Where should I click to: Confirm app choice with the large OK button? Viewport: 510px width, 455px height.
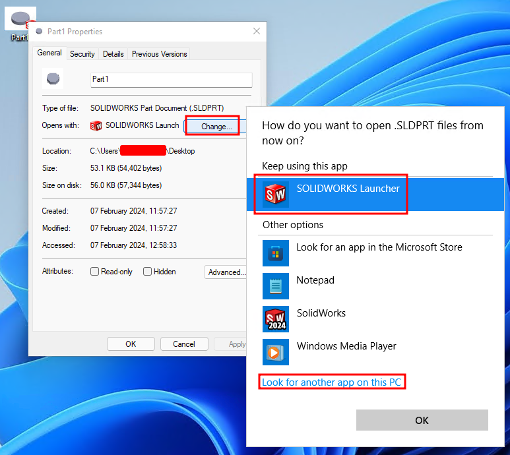(422, 420)
